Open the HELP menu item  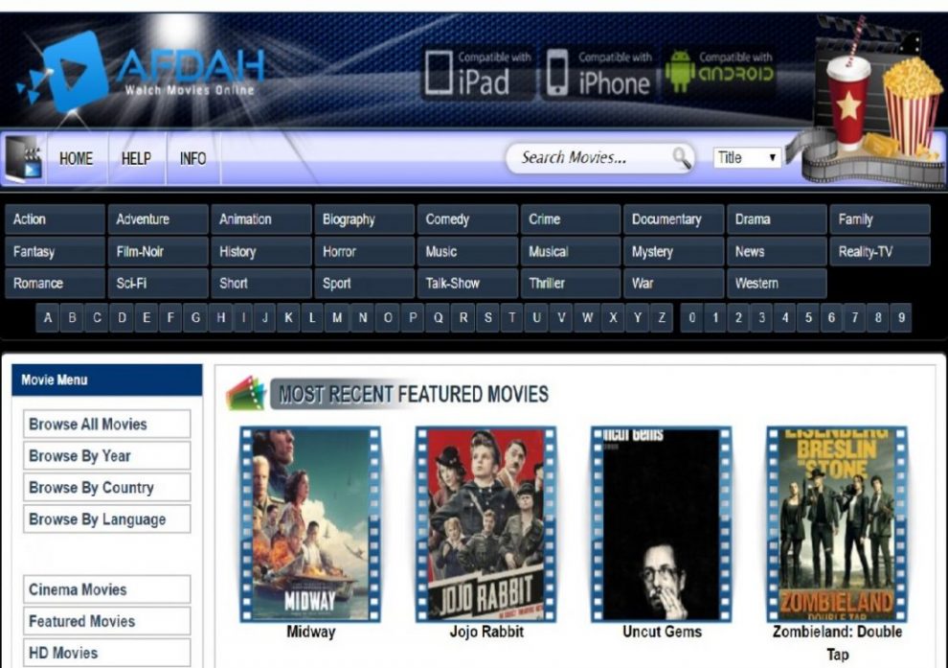(136, 158)
